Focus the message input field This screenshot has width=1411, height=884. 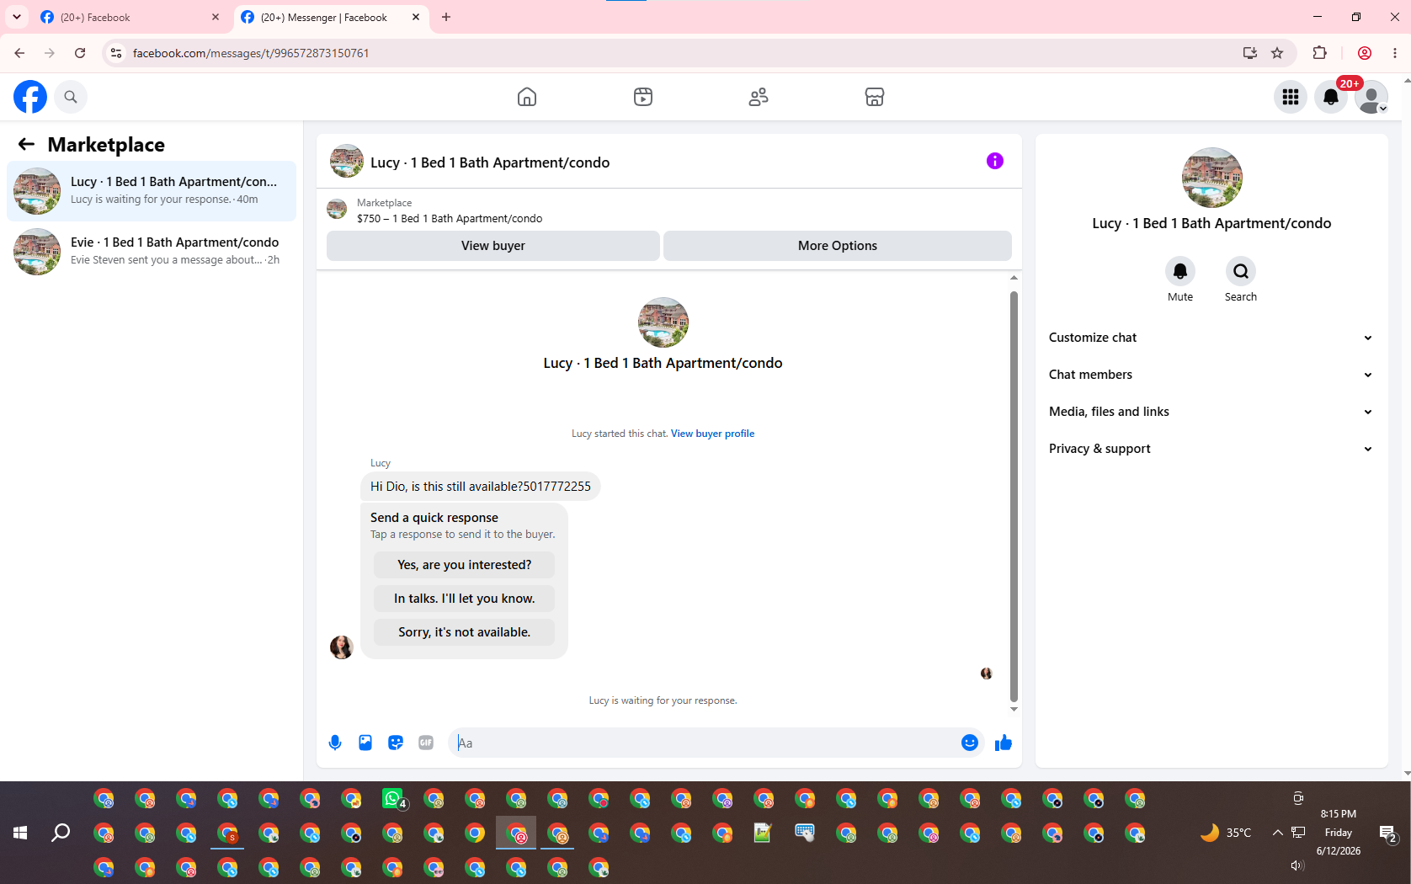pyautogui.click(x=704, y=743)
